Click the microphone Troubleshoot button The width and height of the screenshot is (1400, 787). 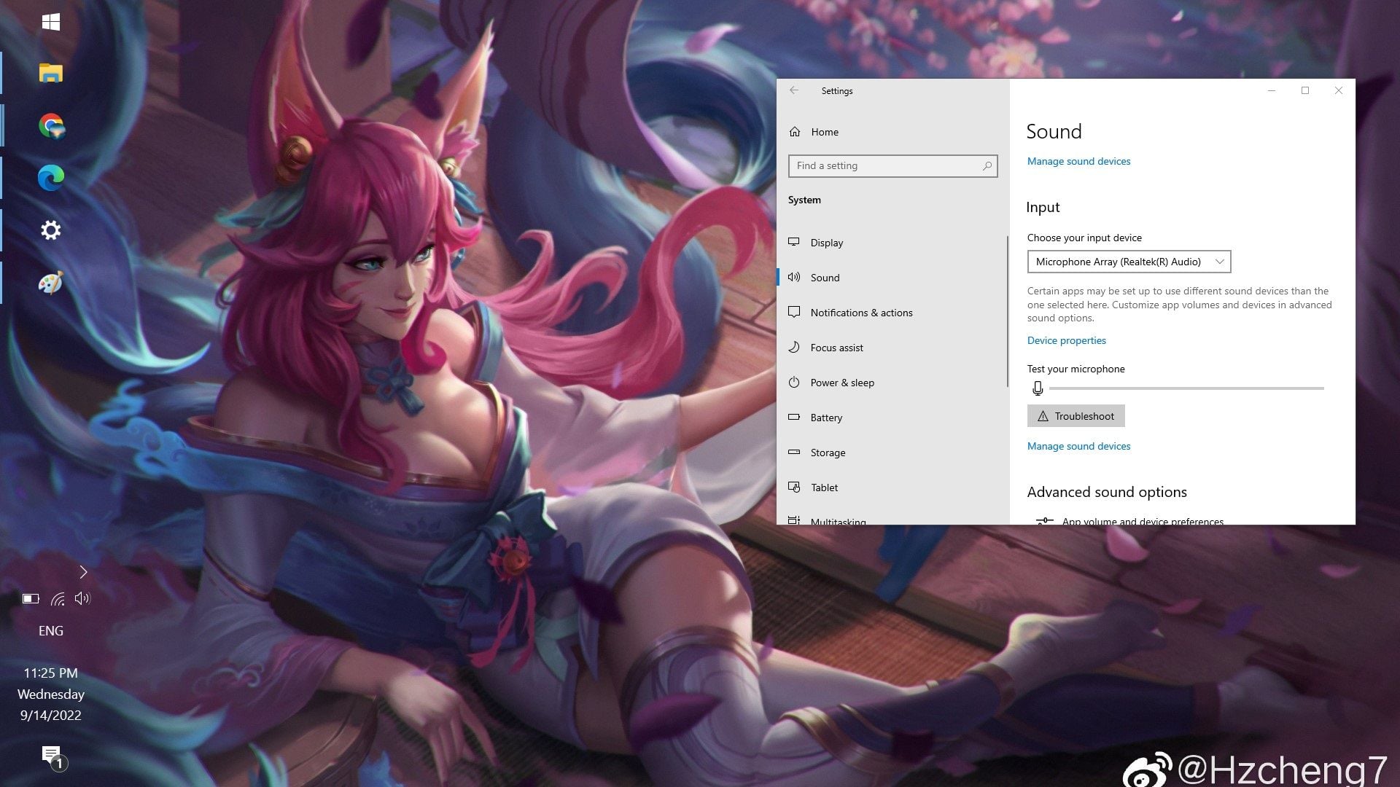[1076, 416]
